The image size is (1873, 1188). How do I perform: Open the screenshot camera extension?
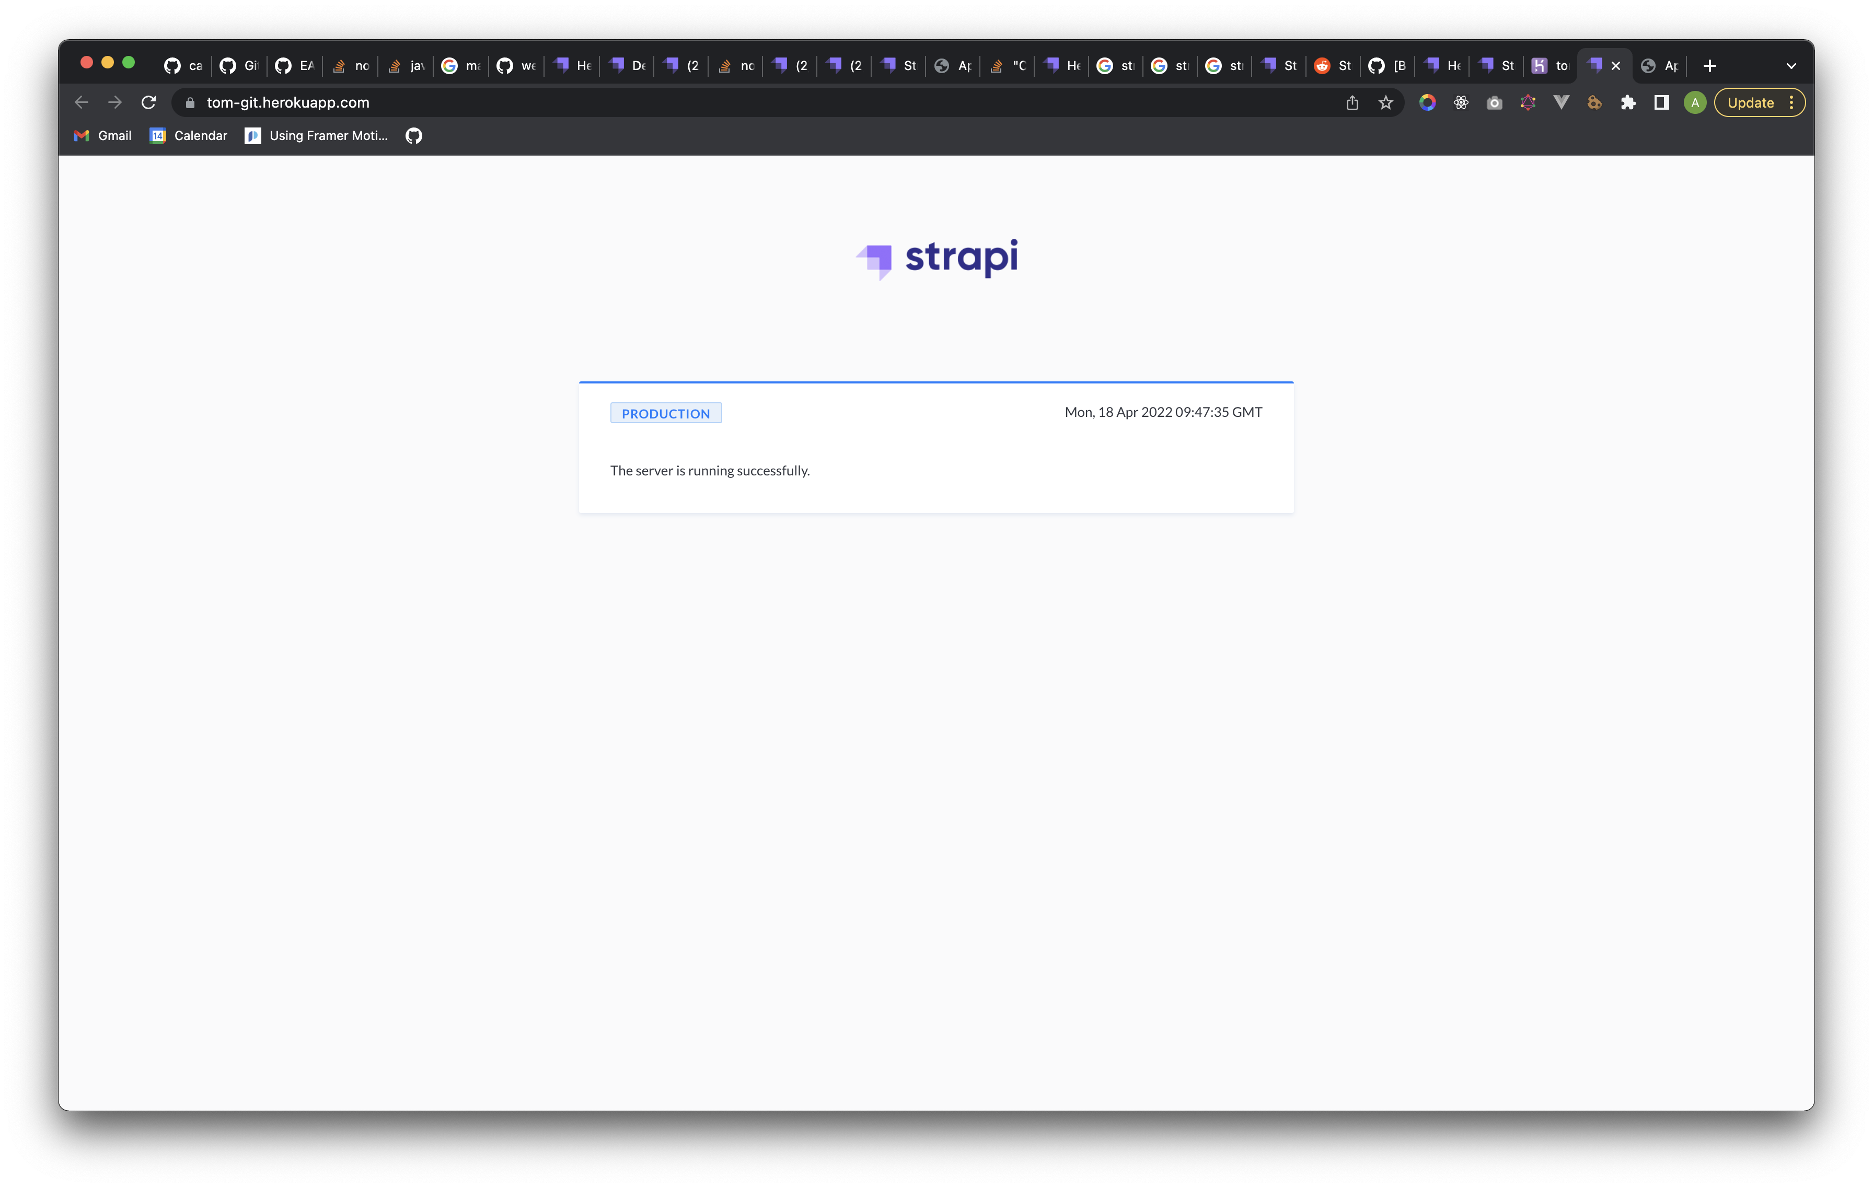(1494, 102)
